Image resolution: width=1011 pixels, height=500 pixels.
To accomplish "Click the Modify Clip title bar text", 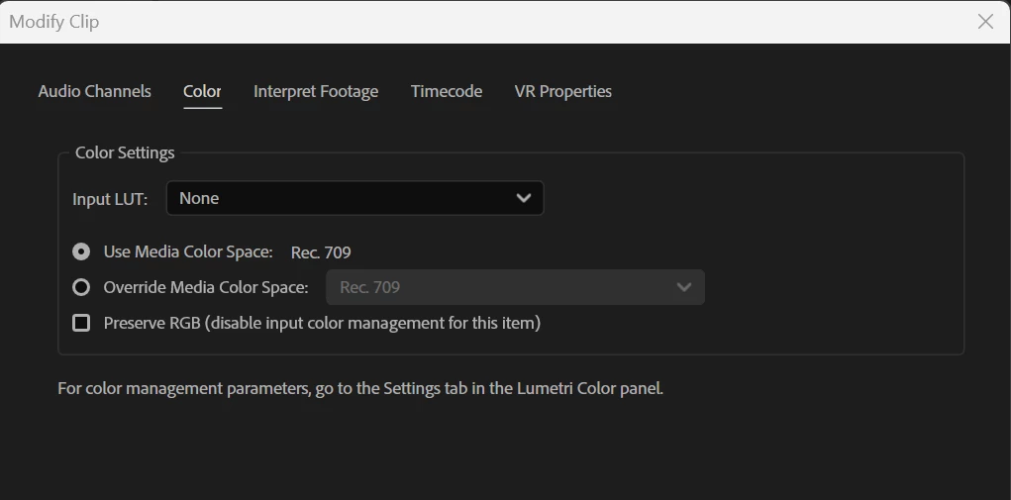I will coord(54,22).
